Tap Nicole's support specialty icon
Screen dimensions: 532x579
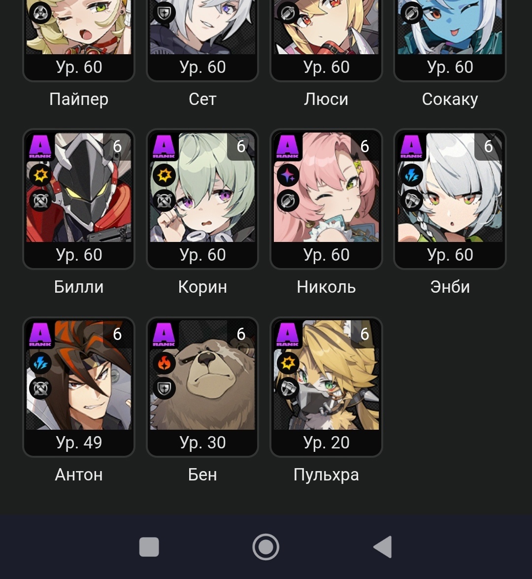pos(288,201)
